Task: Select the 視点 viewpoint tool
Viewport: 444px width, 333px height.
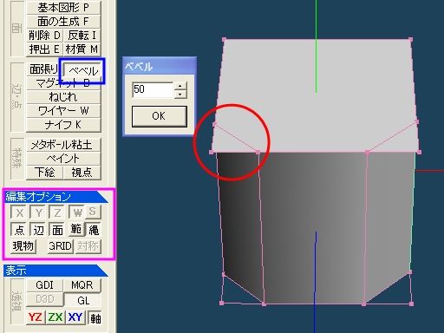Action: pos(82,173)
